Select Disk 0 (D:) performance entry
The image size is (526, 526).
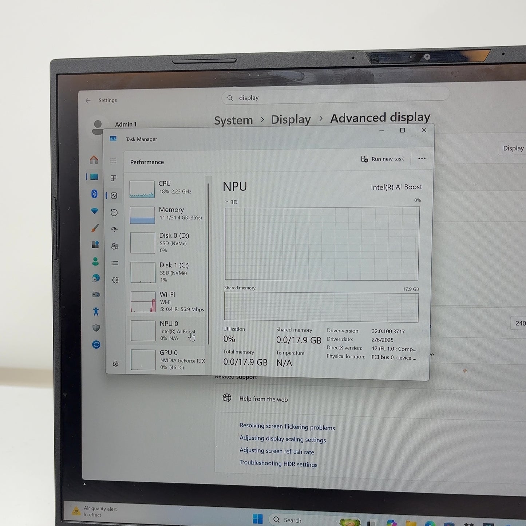coord(167,243)
